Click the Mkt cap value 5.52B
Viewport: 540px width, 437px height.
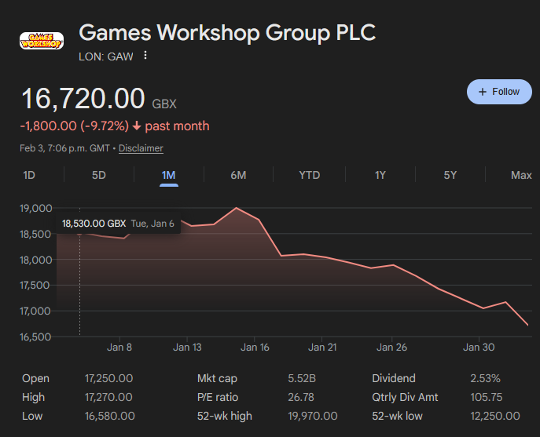click(x=302, y=378)
